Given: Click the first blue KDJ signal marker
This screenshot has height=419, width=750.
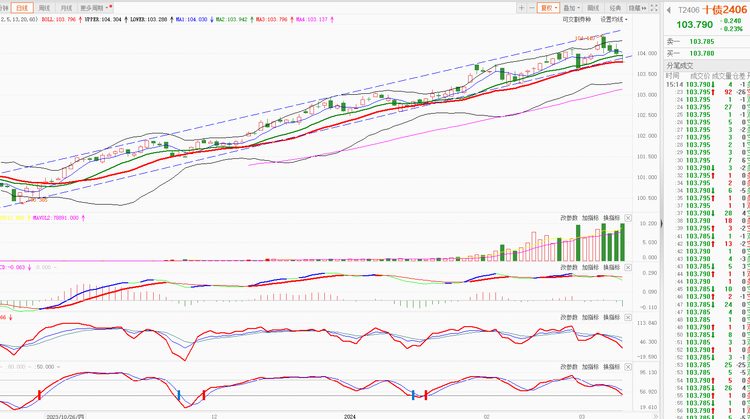Looking at the screenshot, I should coord(179,395).
